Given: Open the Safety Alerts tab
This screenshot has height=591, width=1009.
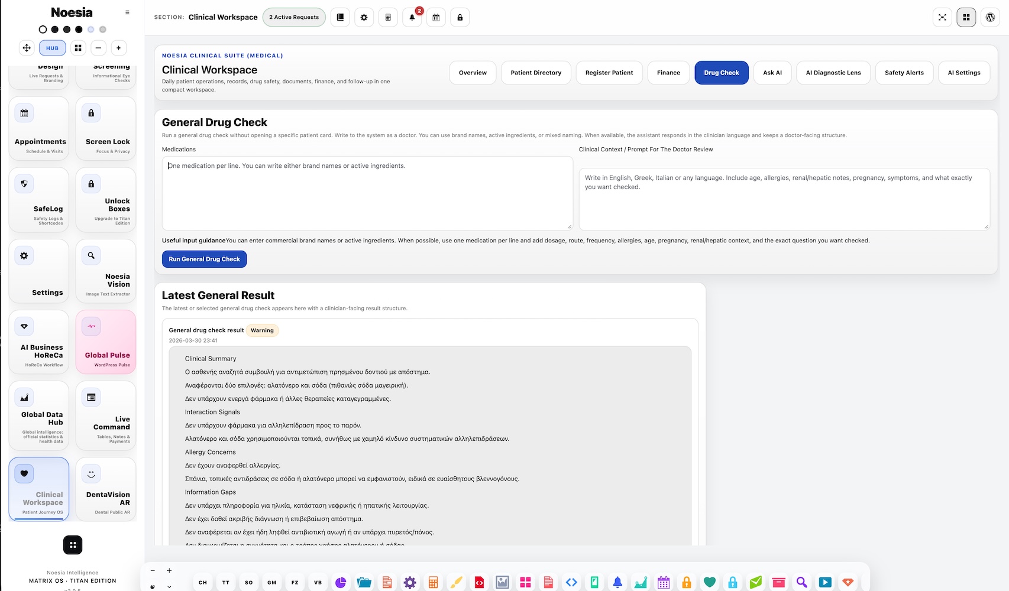Looking at the screenshot, I should point(904,73).
